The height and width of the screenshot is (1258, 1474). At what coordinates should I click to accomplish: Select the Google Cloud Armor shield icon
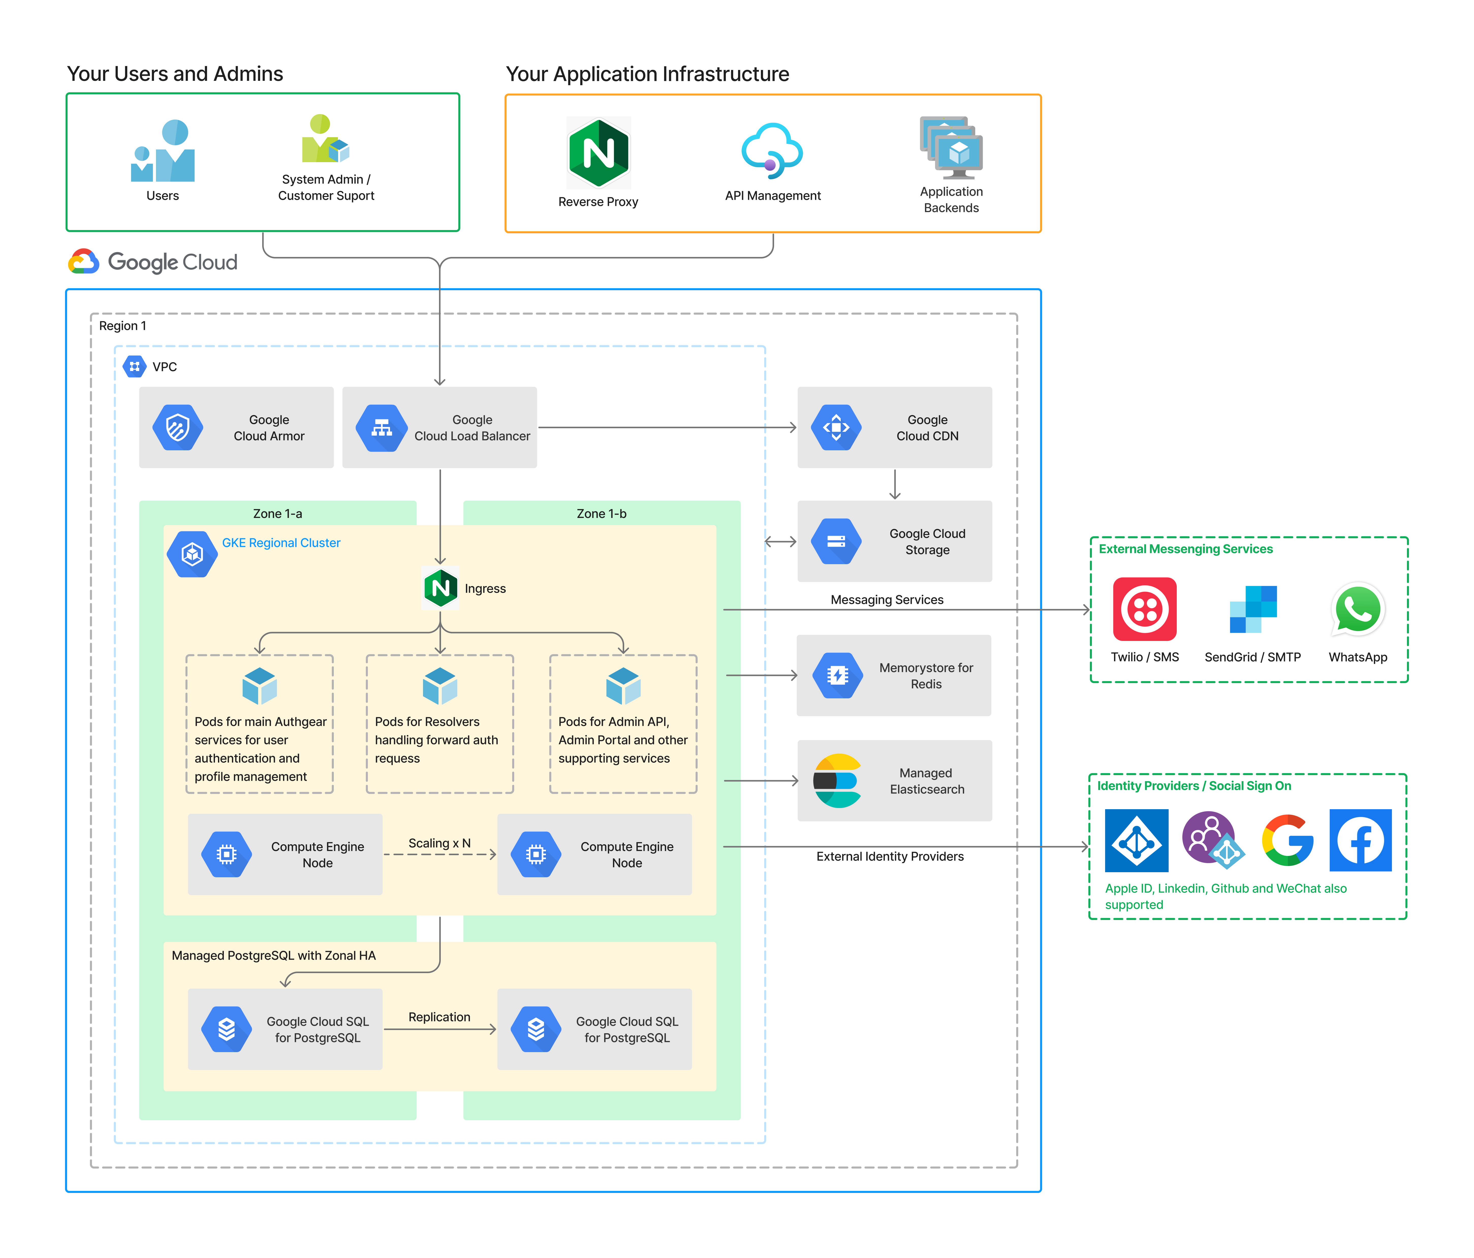(178, 428)
